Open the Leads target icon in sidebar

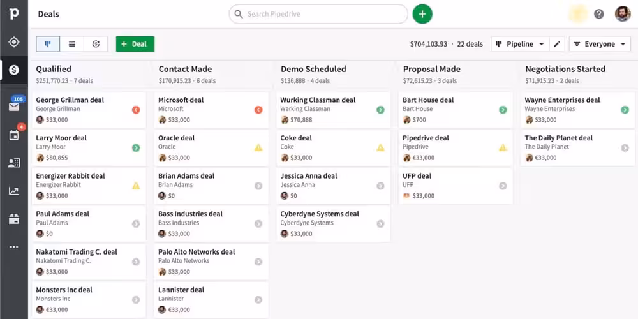pos(13,42)
